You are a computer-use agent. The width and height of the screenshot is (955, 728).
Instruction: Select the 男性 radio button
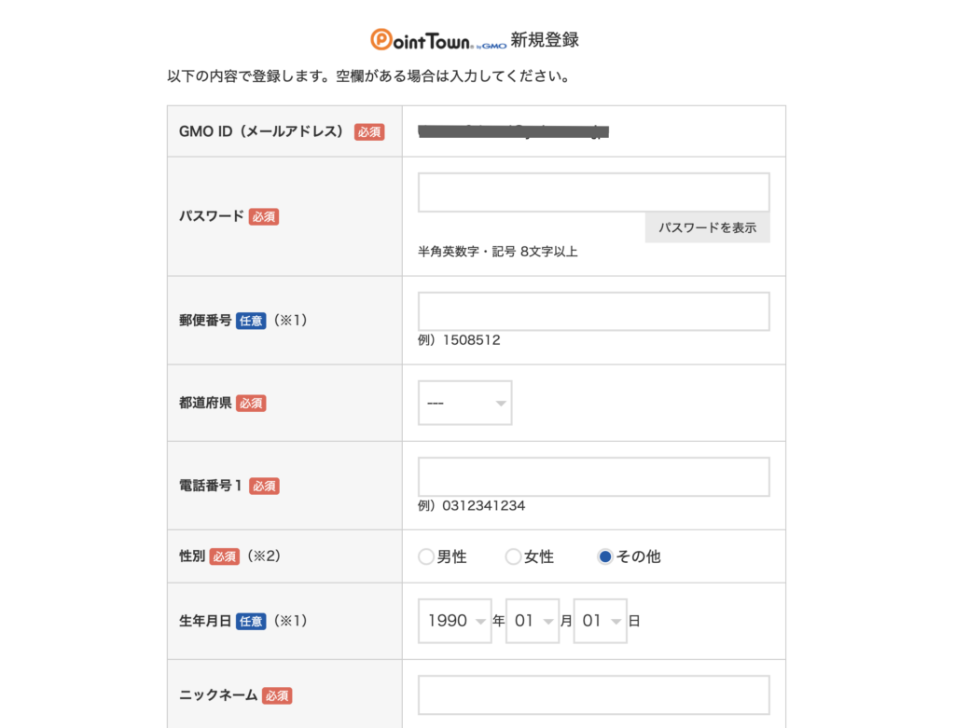[427, 556]
